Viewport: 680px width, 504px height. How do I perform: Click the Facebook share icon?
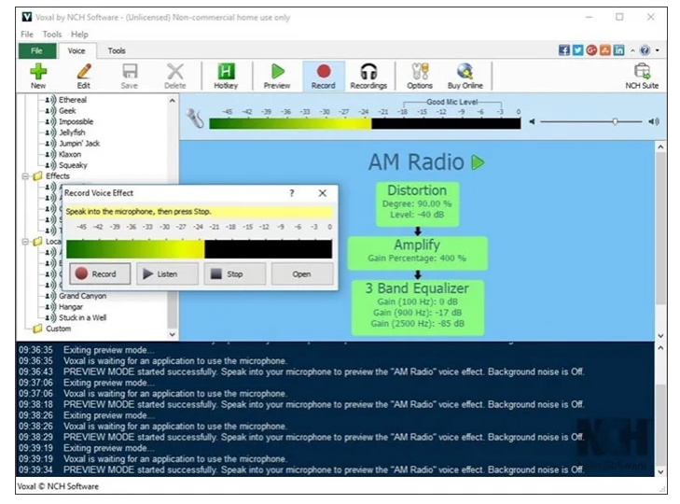564,50
